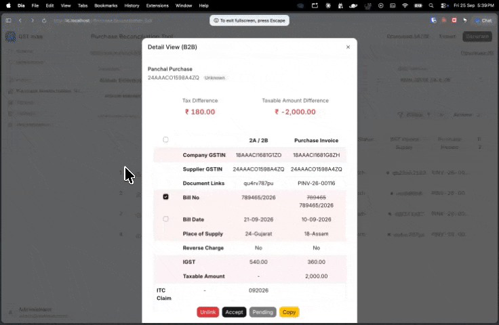Click the red square extension icon in toolbar

454,20
